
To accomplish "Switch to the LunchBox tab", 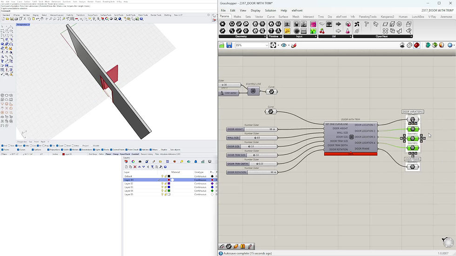I will (x=418, y=17).
